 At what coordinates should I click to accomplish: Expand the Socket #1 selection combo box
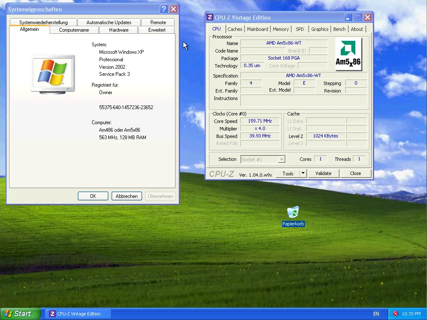click(281, 159)
